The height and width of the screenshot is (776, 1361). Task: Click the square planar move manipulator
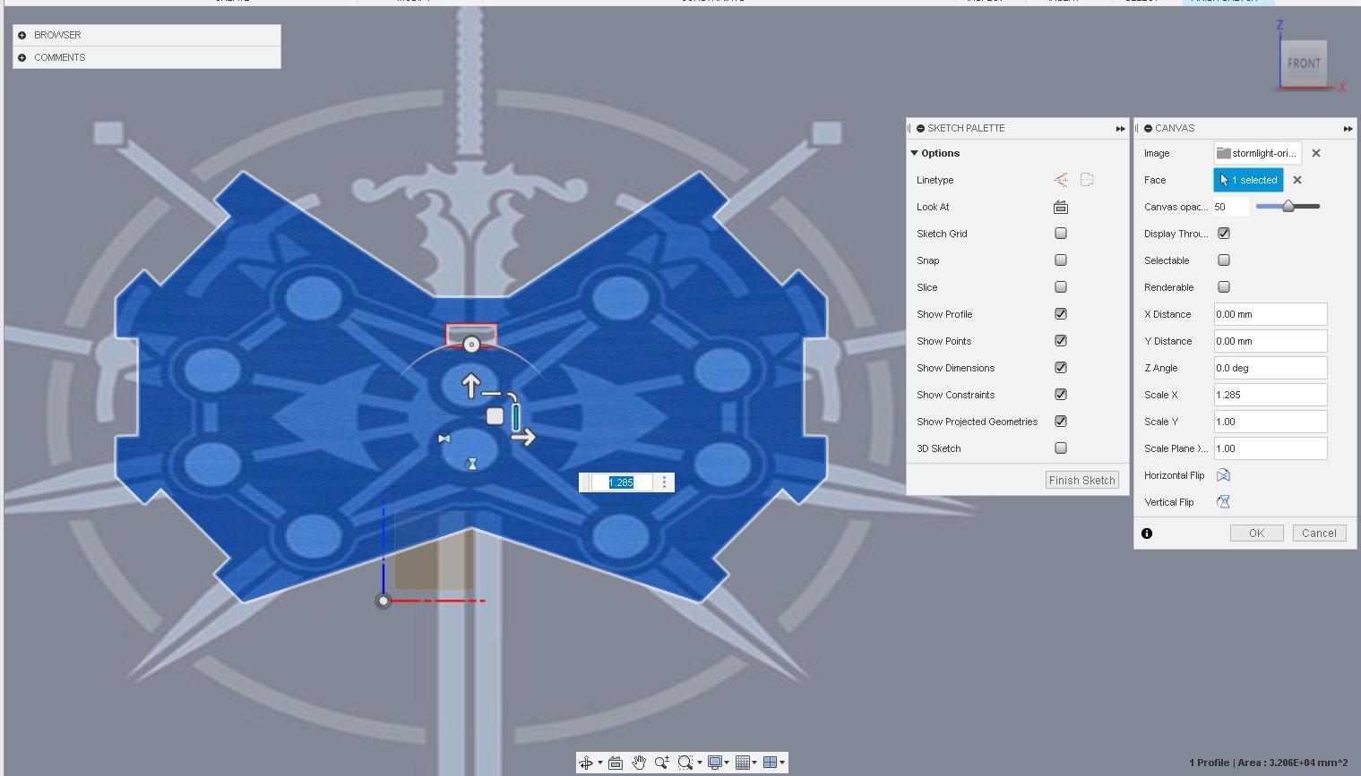[495, 416]
